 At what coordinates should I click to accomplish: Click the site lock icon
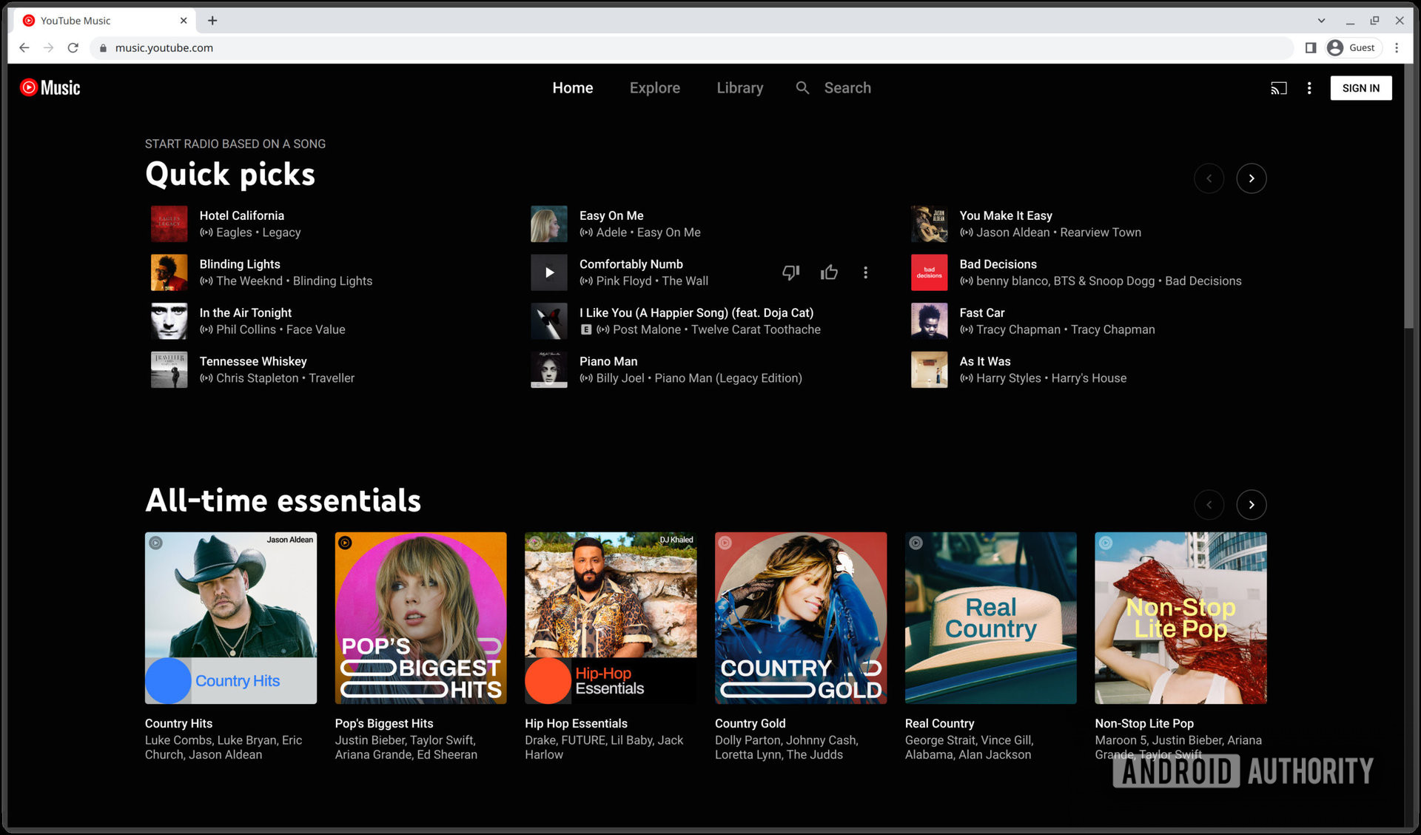tap(103, 48)
